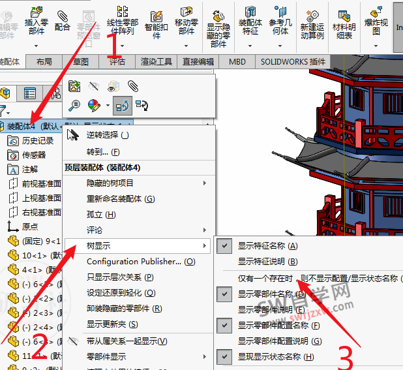Click magnifier zoom-to-selection icon in context toolbar
Image resolution: width=403 pixels, height=370 pixels.
point(74,104)
